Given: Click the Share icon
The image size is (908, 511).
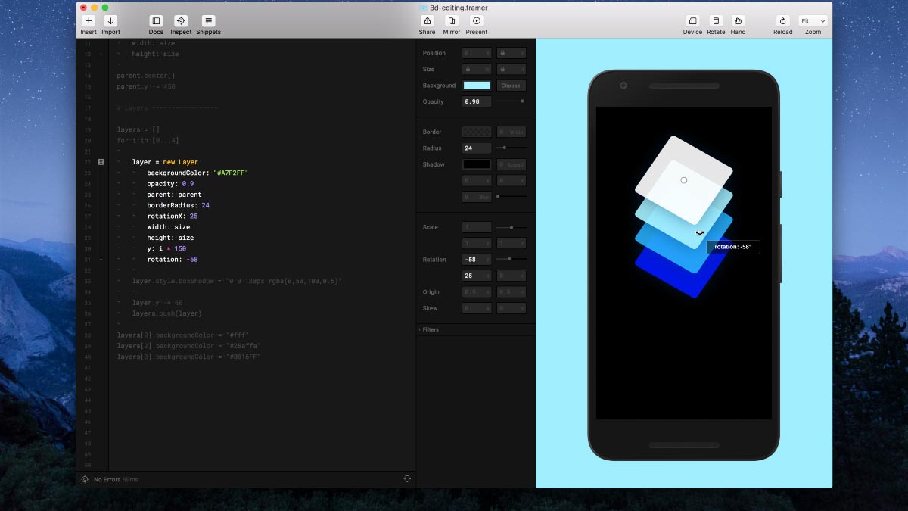Looking at the screenshot, I should [427, 21].
